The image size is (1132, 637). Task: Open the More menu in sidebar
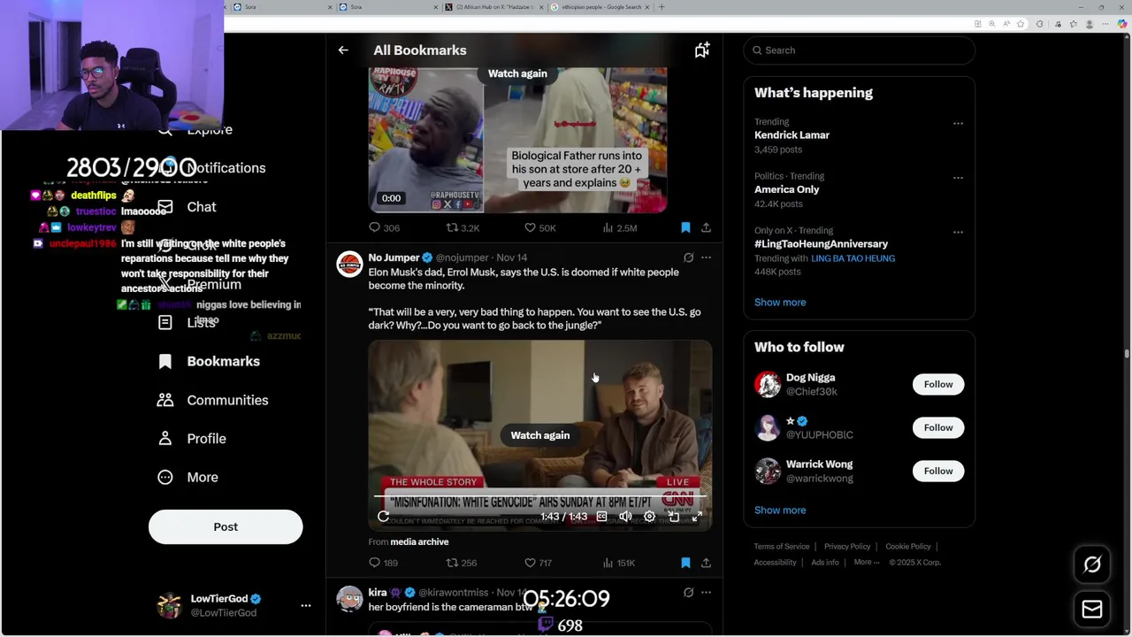(188, 477)
